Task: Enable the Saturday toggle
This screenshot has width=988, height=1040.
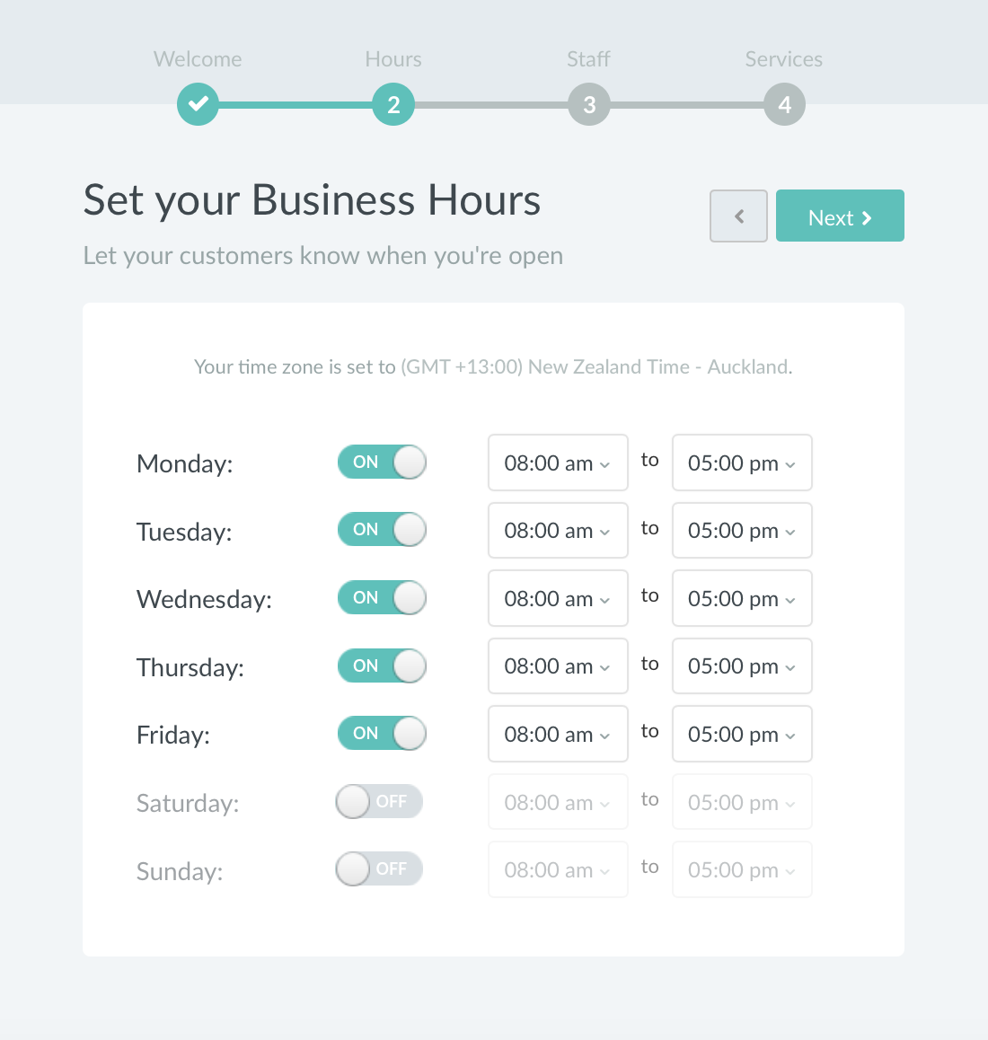Action: coord(379,801)
